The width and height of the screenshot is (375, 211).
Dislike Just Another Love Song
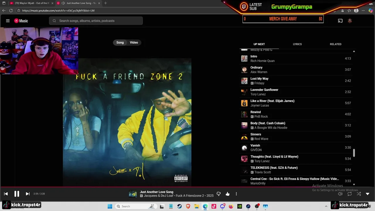coord(219,194)
